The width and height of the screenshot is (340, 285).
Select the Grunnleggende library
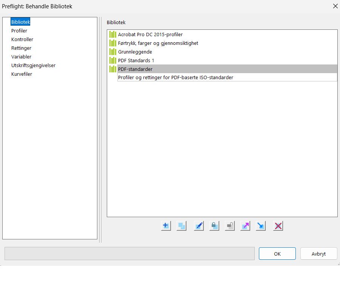tap(135, 52)
